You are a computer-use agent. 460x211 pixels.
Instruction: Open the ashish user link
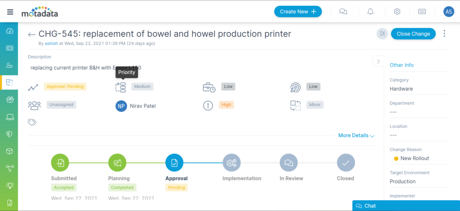(x=51, y=43)
